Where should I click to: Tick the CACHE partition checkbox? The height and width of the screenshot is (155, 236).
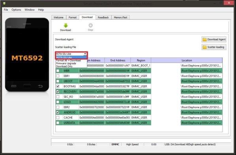(58, 118)
